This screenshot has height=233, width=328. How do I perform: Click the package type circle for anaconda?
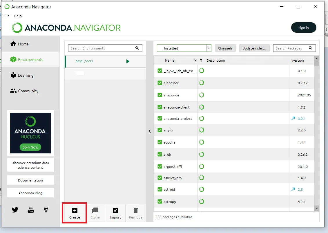(x=202, y=95)
